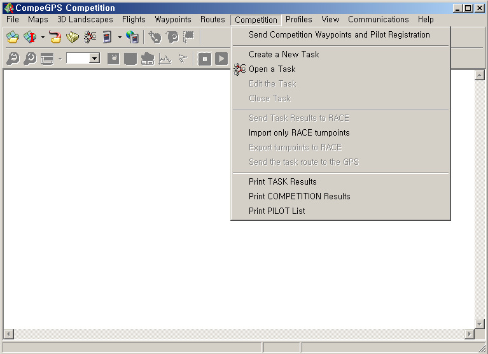Choose Print PILOT List
This screenshot has height=354, width=488.
pyautogui.click(x=340, y=211)
